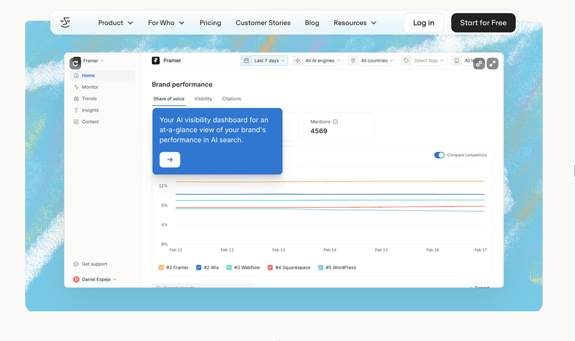Switch to the Citations tab

coord(231,99)
